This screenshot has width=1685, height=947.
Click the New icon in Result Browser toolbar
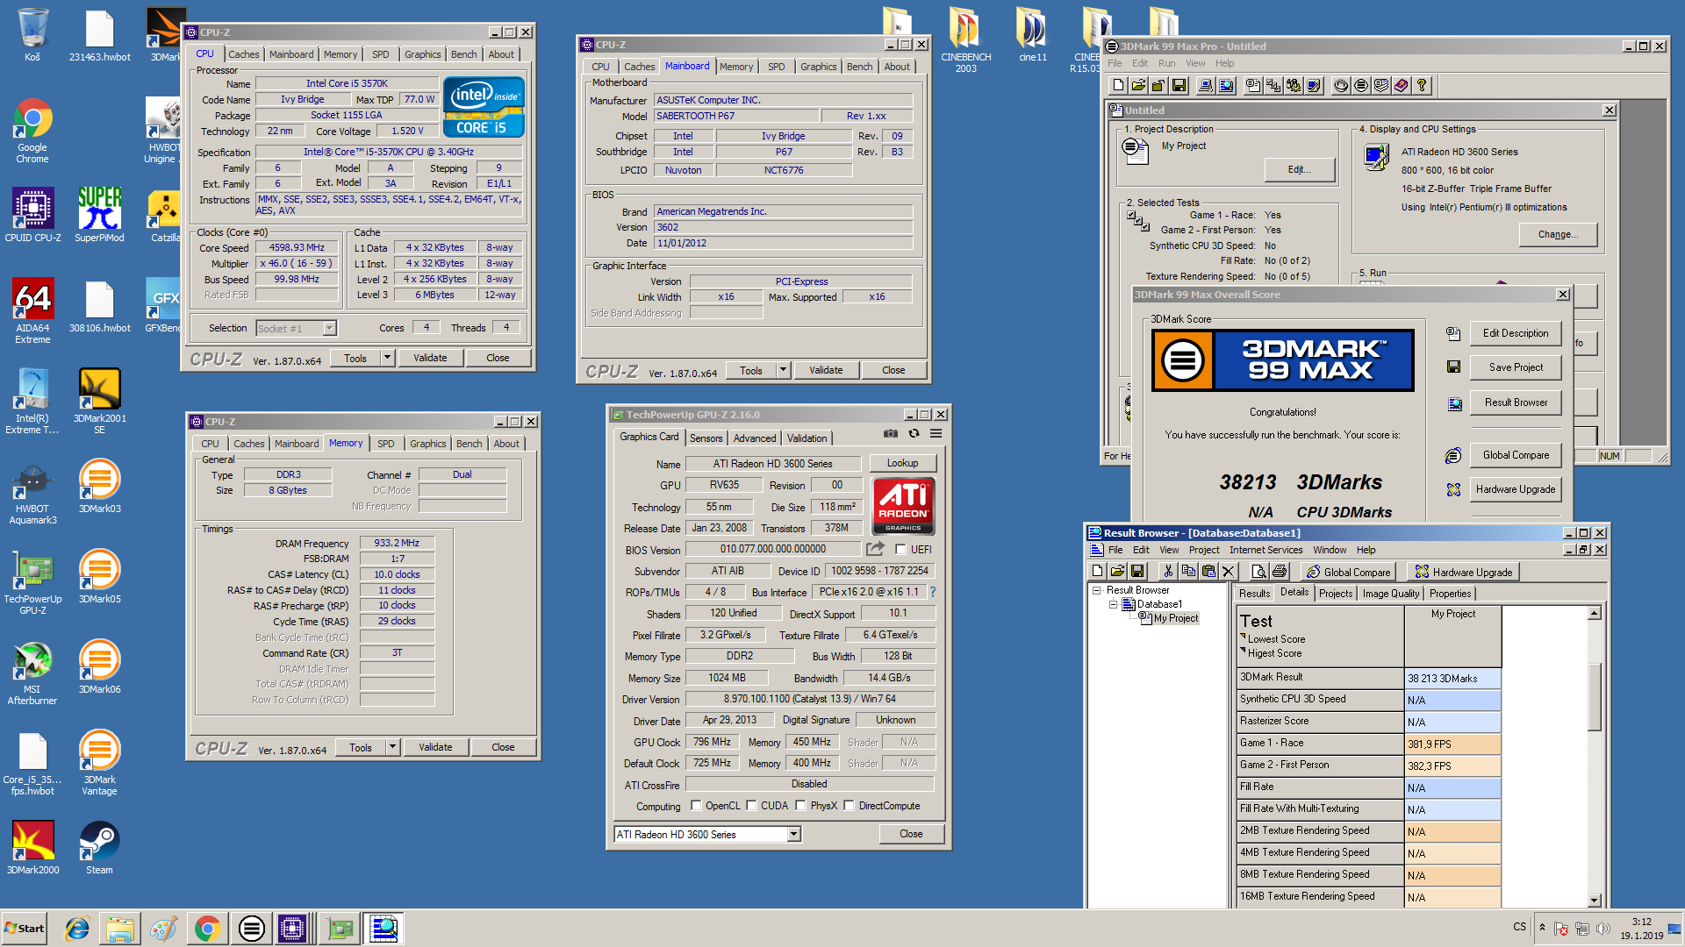(1097, 572)
